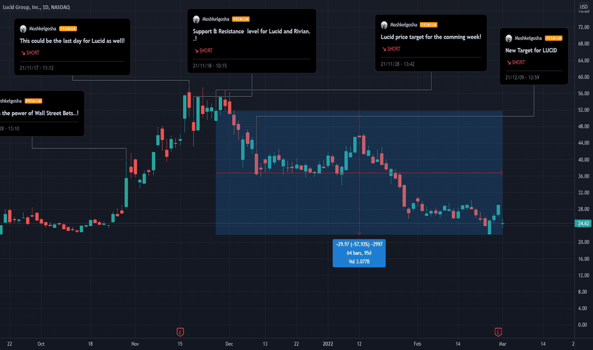The image size is (593, 350).
Task: Click SHORT arrow label on "New Target for LUCID" card
Action: pos(515,62)
